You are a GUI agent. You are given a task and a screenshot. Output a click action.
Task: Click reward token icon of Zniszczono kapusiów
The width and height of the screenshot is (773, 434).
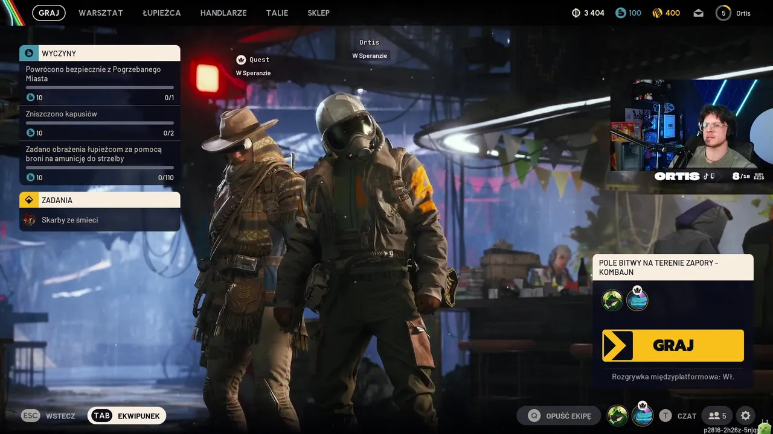click(x=30, y=133)
